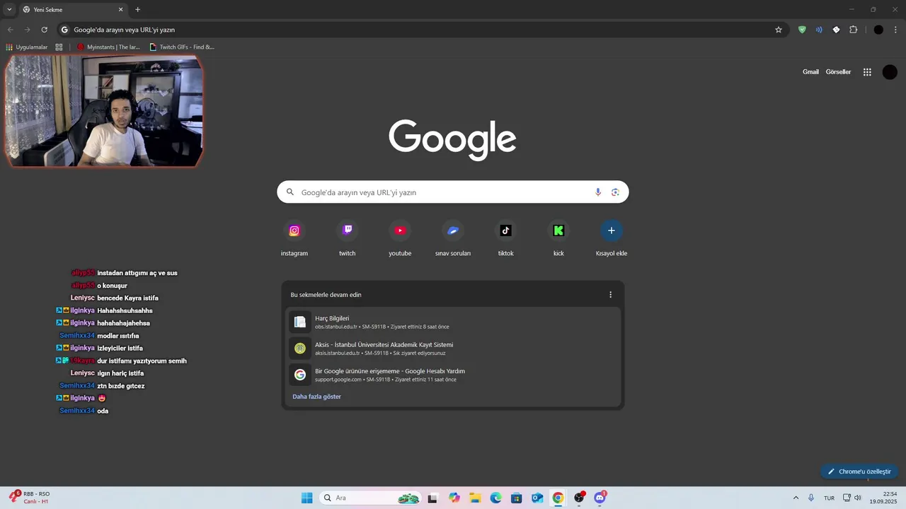This screenshot has height=509, width=906.
Task: Close the Yeni Sekme tab
Action: [120, 9]
